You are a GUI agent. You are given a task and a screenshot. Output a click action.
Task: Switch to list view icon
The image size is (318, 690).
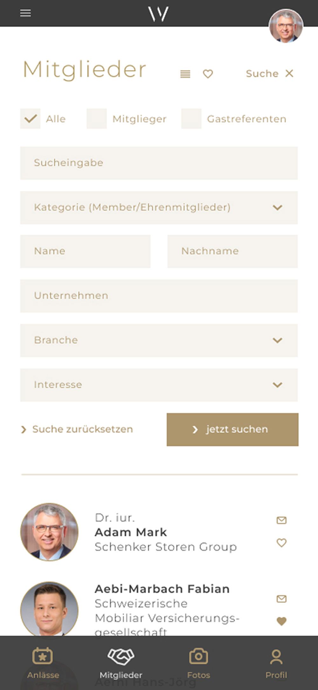coord(185,74)
